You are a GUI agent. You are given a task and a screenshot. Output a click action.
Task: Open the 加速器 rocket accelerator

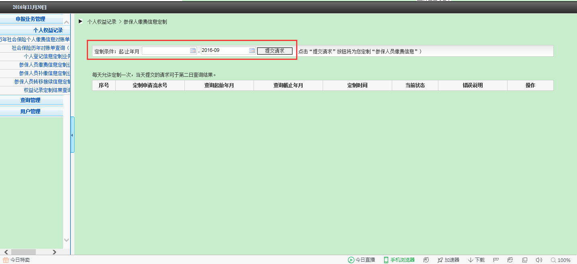[x=448, y=260]
